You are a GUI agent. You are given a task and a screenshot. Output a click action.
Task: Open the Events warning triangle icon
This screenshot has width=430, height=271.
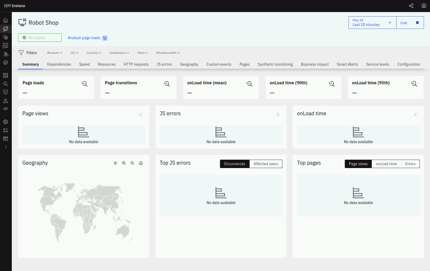[x=6, y=101]
